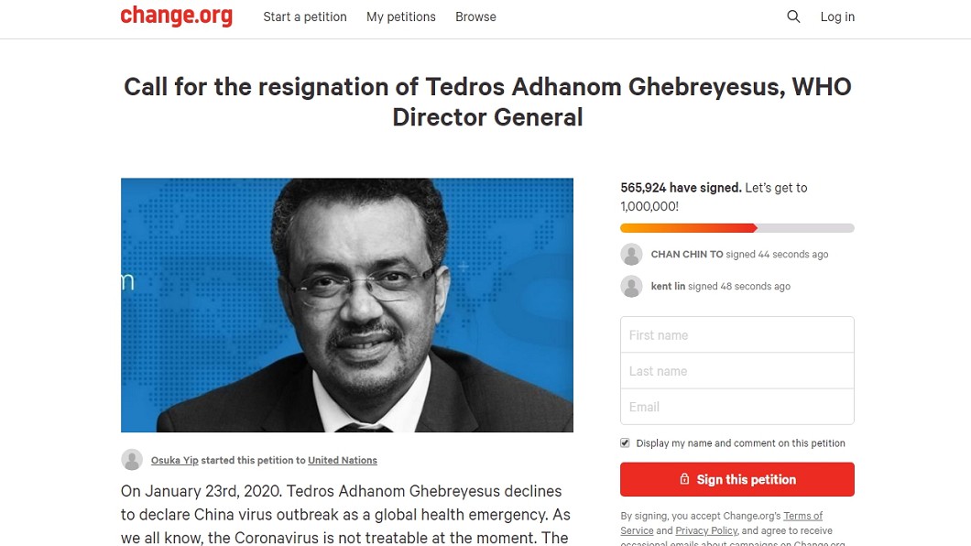Focus the First name field
This screenshot has width=971, height=546.
point(736,335)
